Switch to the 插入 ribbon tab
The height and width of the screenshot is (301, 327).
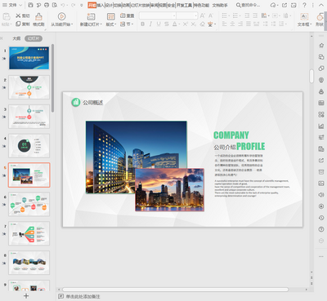click(x=101, y=5)
